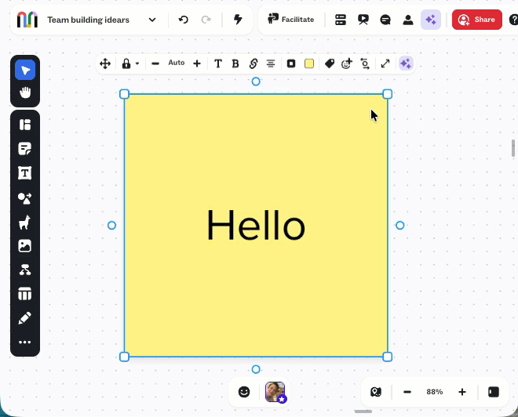This screenshot has height=417, width=518.
Task: Click the find similar icon
Action: [x=365, y=63]
